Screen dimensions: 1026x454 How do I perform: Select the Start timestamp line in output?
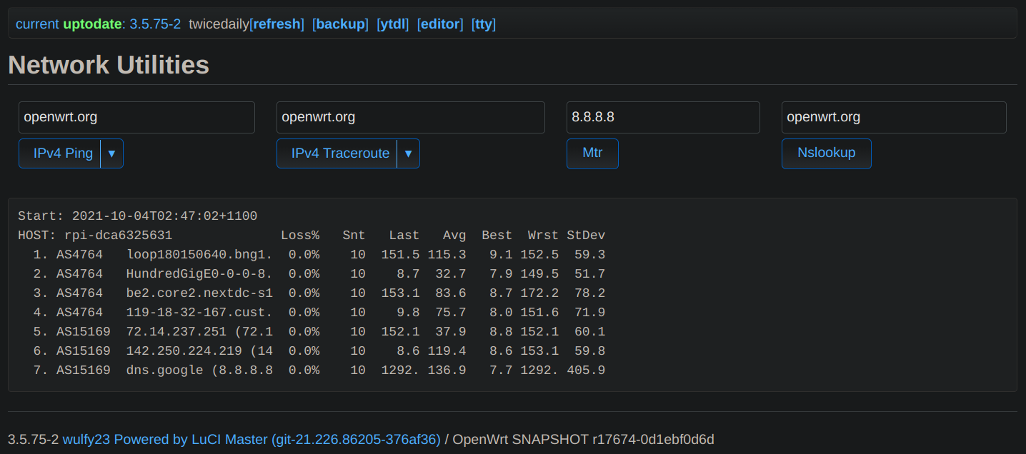coord(138,216)
